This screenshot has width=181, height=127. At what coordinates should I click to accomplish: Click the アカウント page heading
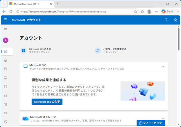click(31, 38)
